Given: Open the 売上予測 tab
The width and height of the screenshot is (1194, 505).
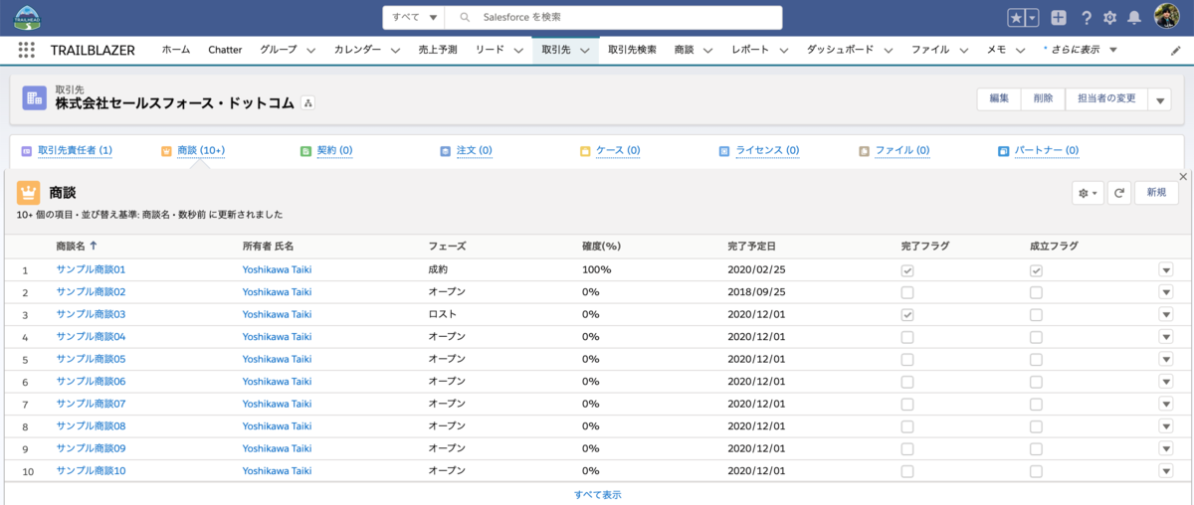Looking at the screenshot, I should 438,50.
